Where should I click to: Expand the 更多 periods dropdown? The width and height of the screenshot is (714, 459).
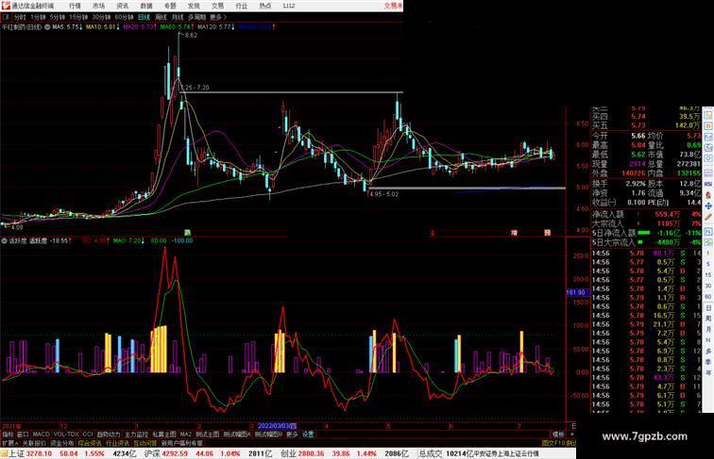pos(217,17)
